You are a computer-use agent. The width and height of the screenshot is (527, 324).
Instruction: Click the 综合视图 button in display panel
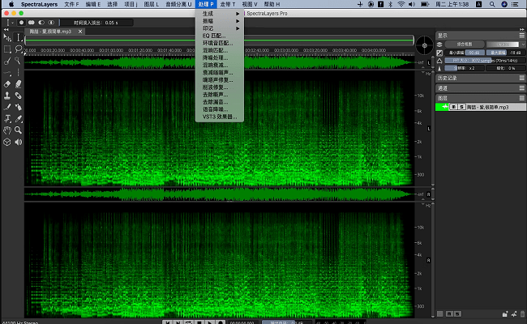tap(465, 44)
